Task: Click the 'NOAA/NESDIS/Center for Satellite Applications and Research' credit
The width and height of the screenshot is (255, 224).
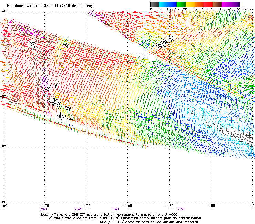Action: click(x=149, y=222)
